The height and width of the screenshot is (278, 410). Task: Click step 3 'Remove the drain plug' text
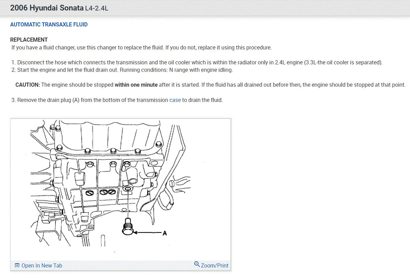pyautogui.click(x=117, y=100)
